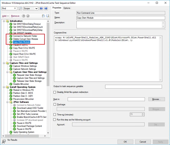The width and height of the screenshot is (170, 145).
Task: Select Set 2Pint Turbo License step
Action: pyautogui.click(x=27, y=114)
